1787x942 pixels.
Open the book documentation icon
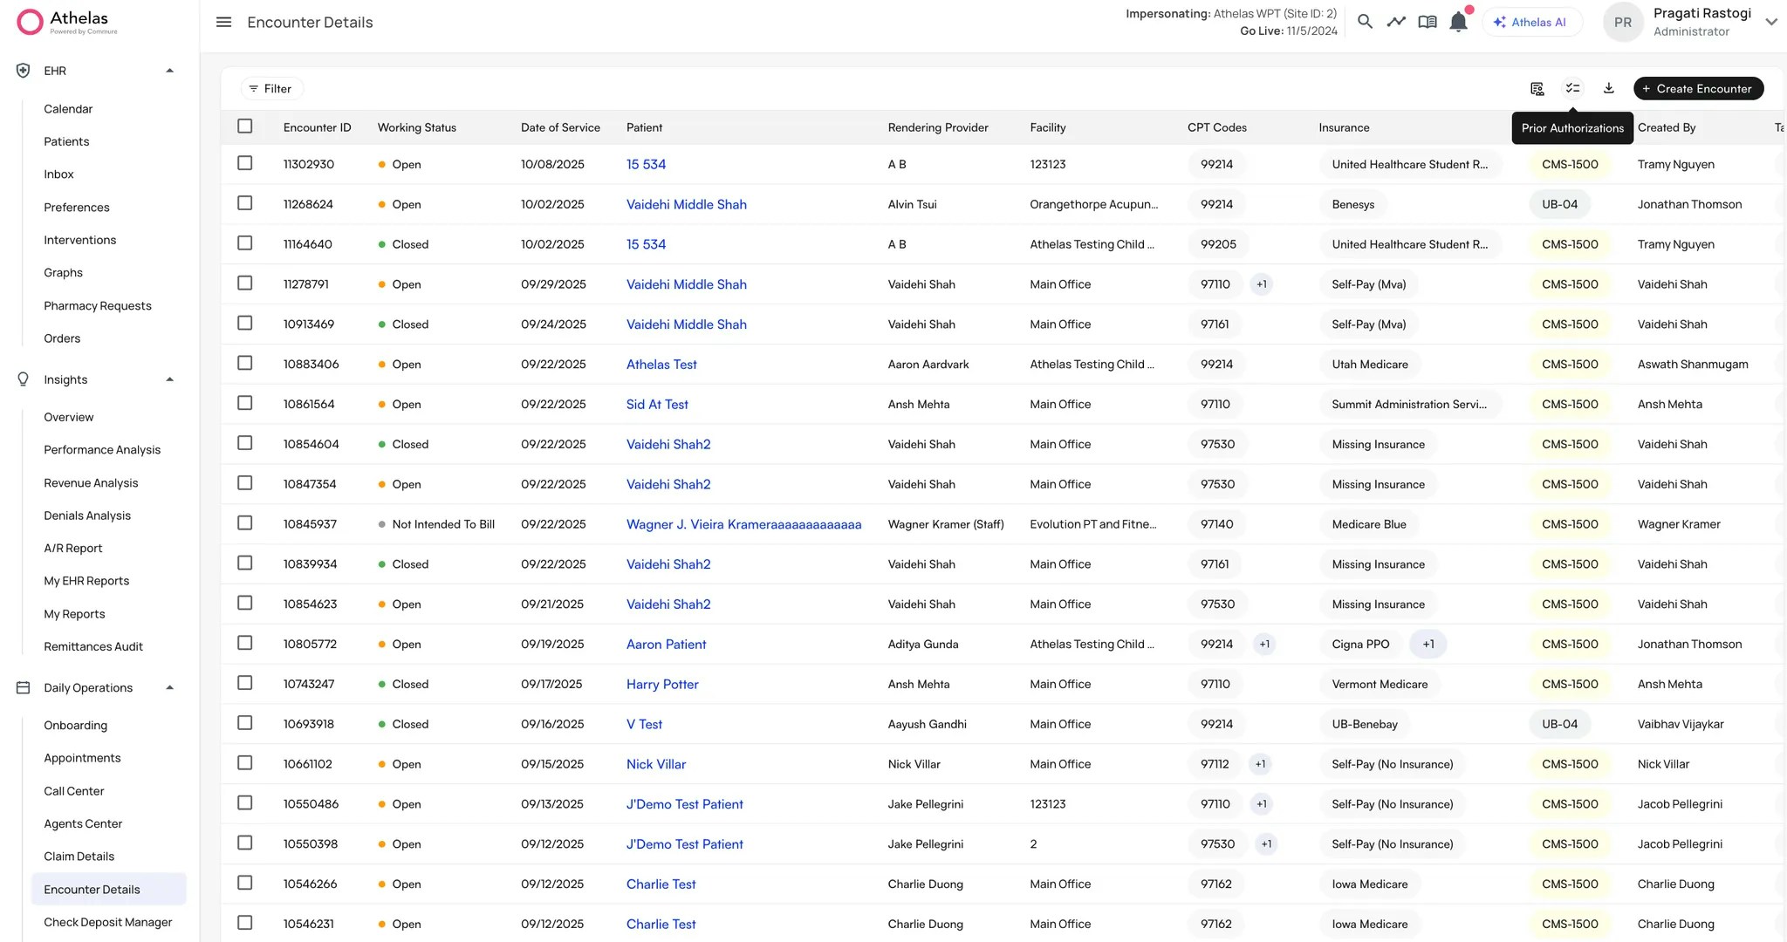[1428, 22]
